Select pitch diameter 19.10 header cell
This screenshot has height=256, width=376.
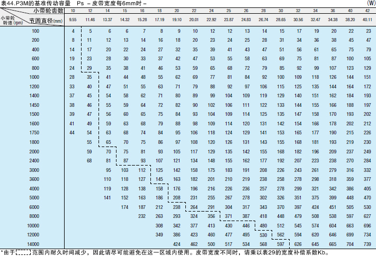[177, 20]
